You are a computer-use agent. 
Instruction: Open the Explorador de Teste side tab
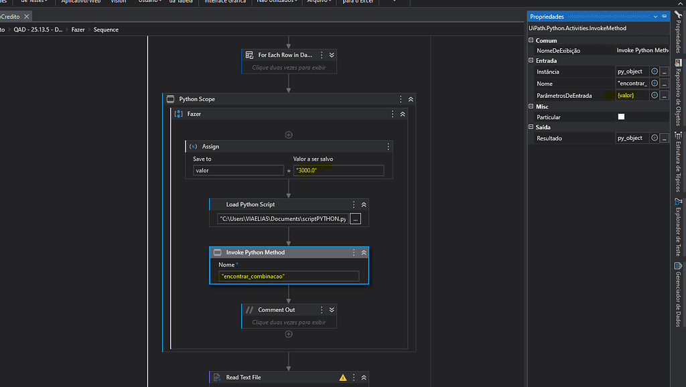coord(678,227)
